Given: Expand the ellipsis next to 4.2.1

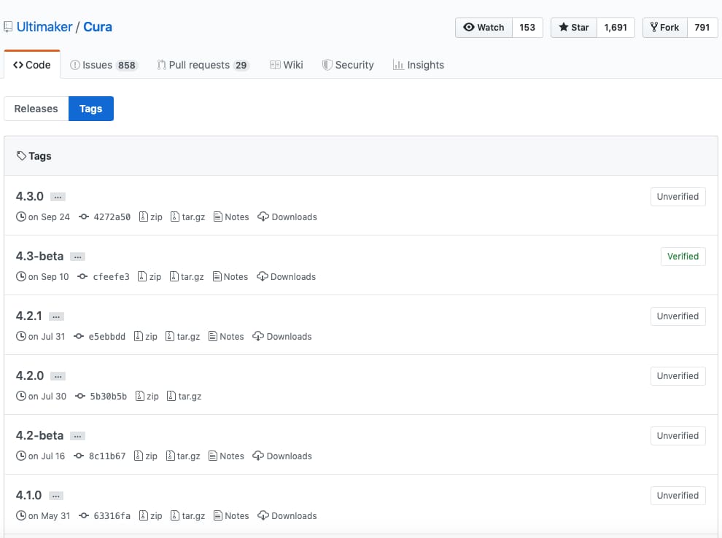Looking at the screenshot, I should pos(56,316).
